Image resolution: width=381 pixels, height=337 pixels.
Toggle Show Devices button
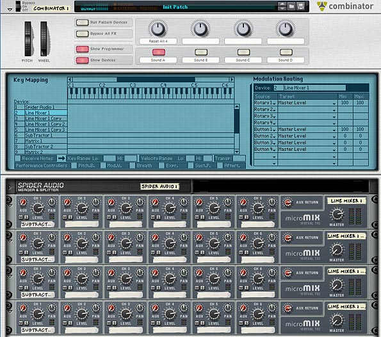(x=82, y=60)
